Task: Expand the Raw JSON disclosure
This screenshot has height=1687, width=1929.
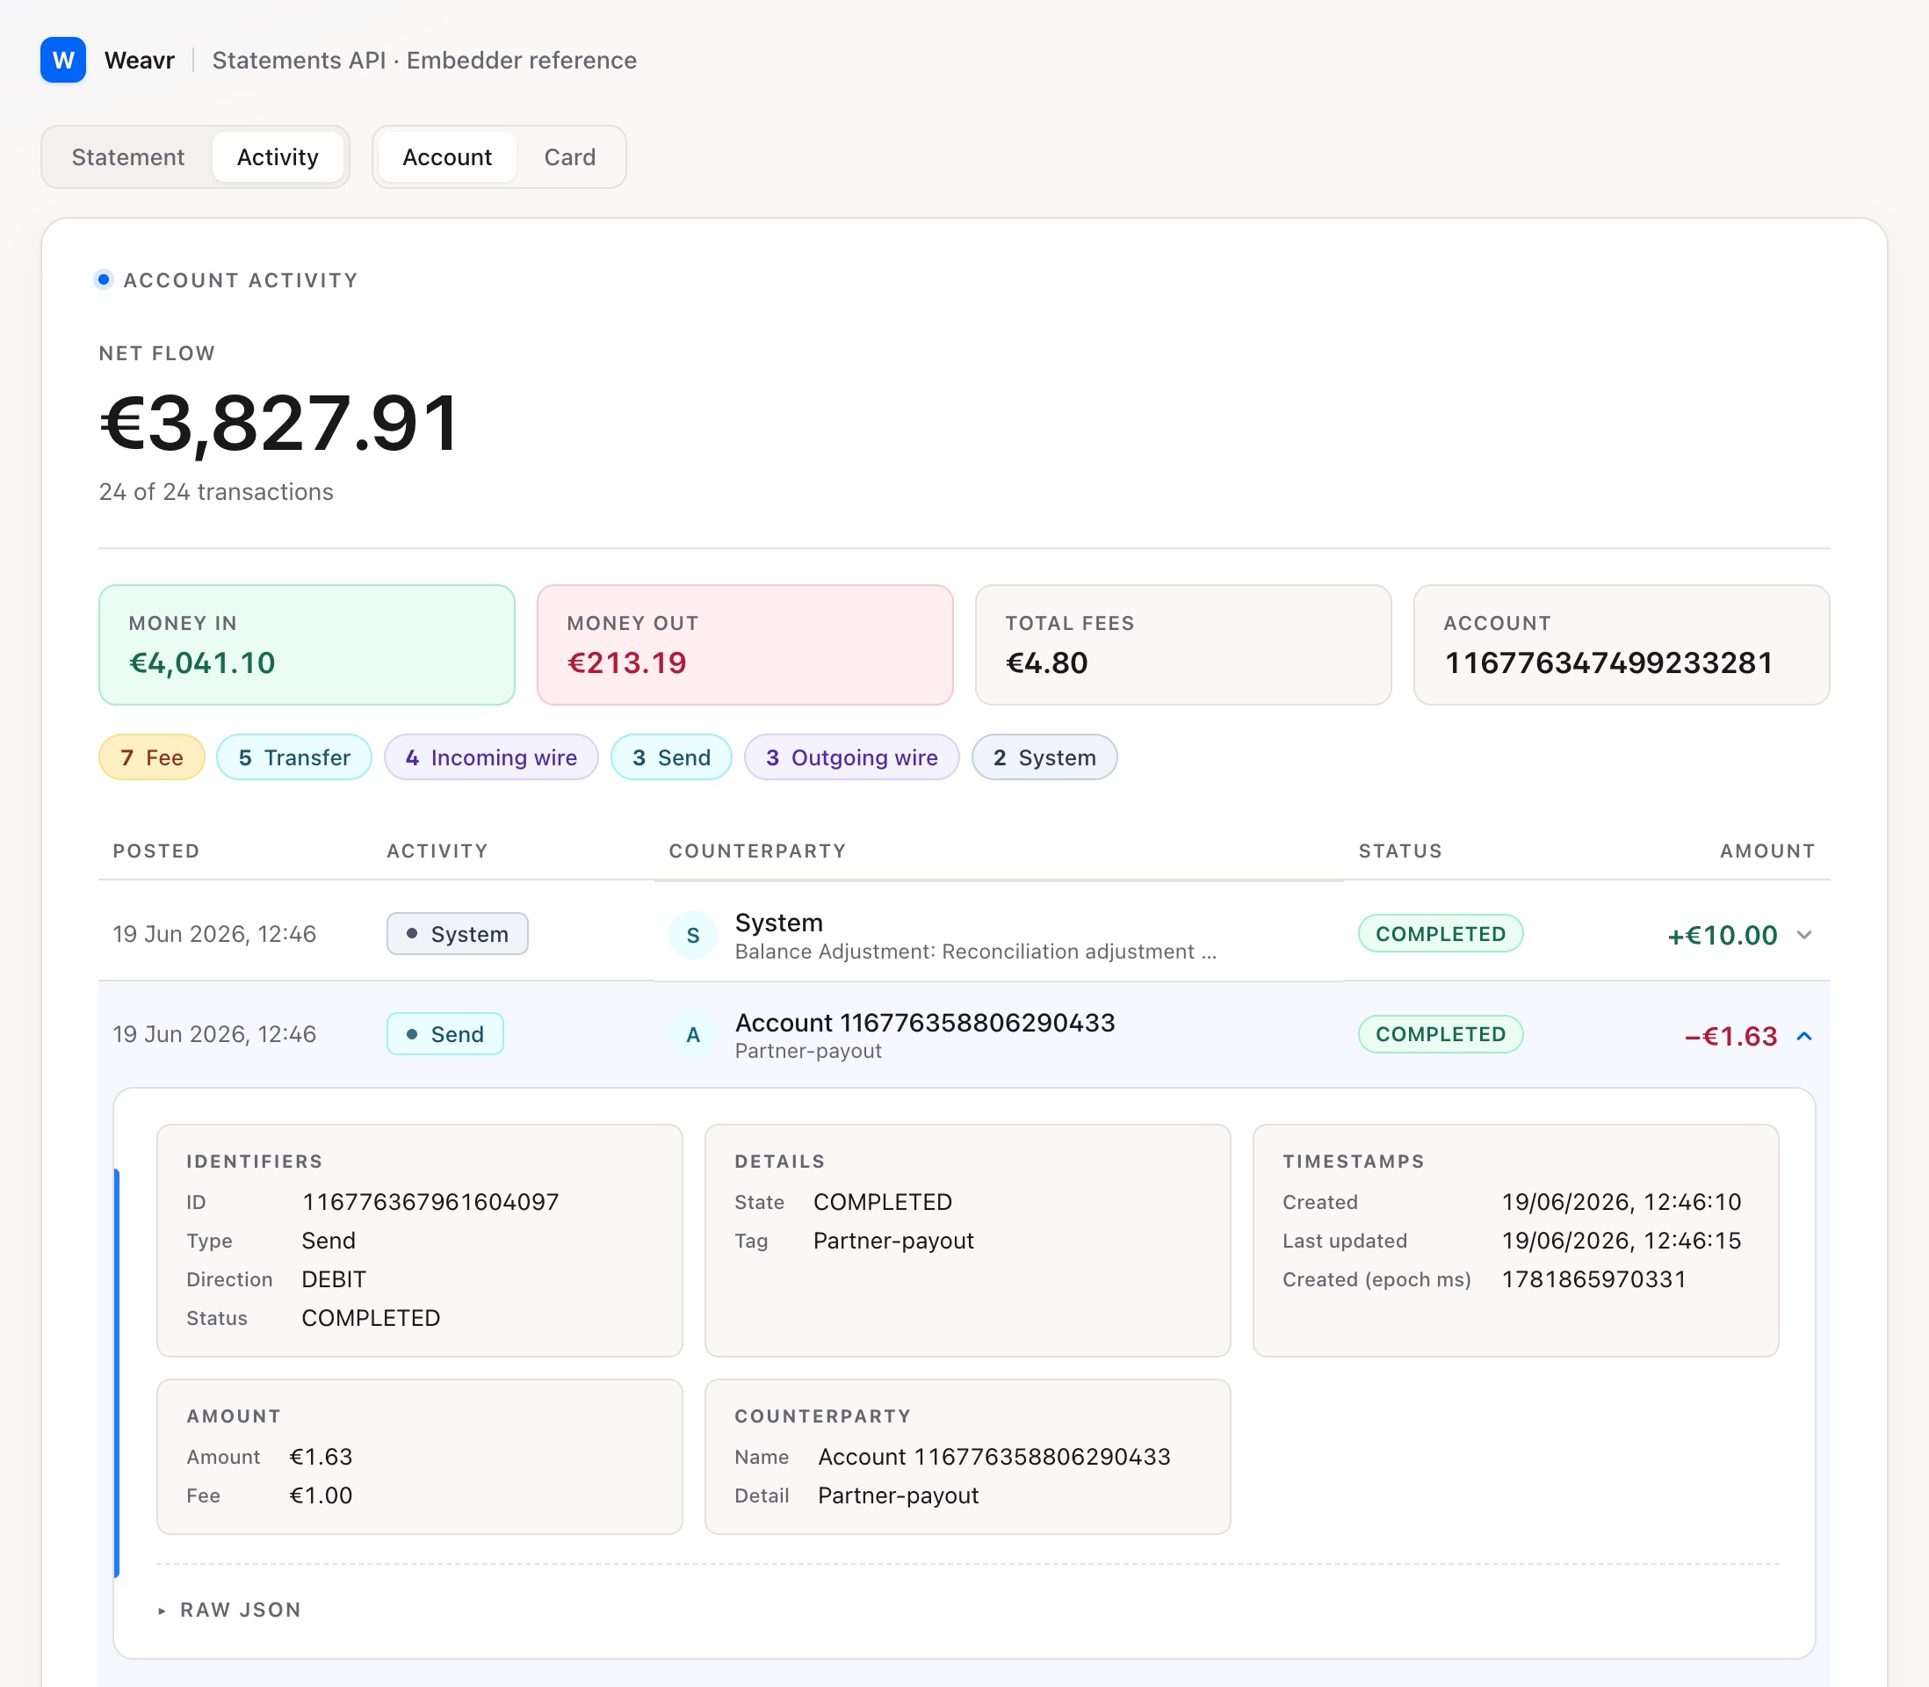Action: [x=229, y=1610]
